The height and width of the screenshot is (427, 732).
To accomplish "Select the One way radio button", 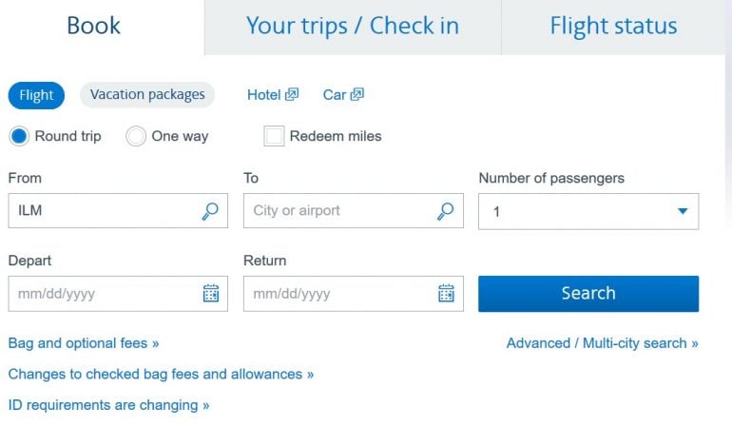I will point(136,136).
